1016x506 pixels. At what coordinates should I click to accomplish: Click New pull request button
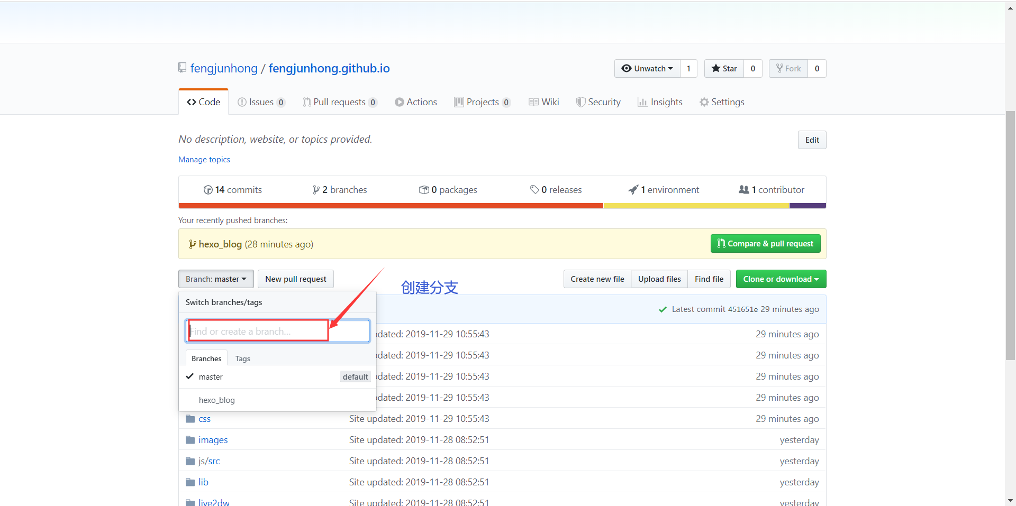pyautogui.click(x=296, y=279)
